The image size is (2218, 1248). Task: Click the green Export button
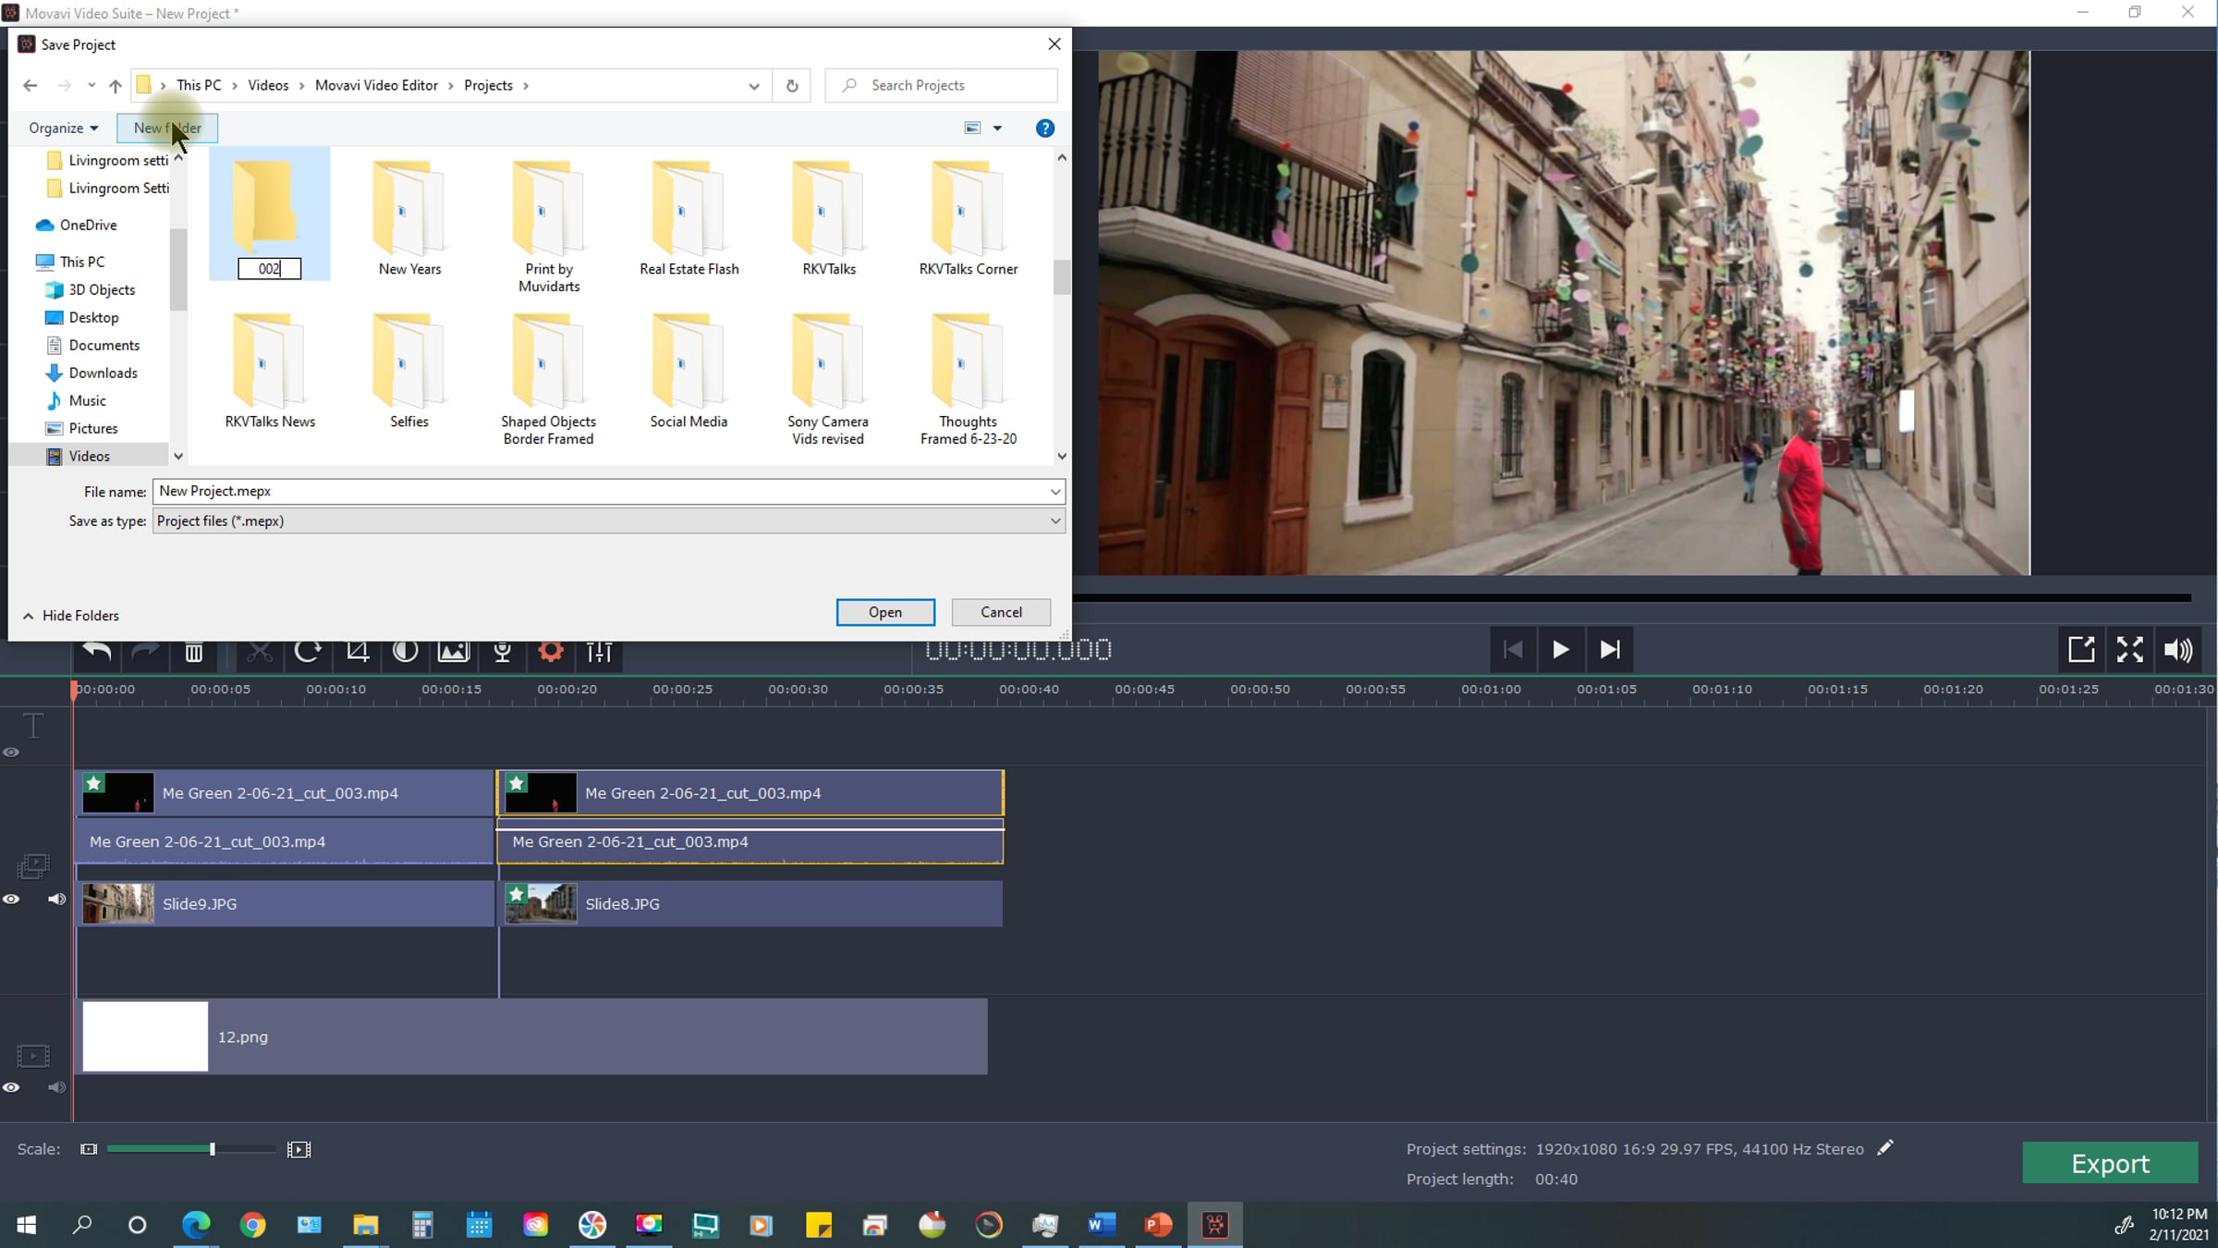(2110, 1163)
